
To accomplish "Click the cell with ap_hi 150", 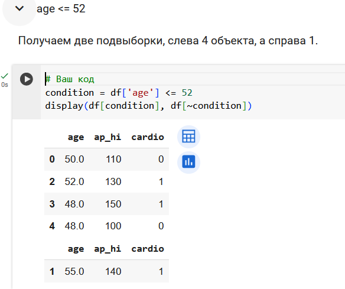I will pyautogui.click(x=113, y=204).
